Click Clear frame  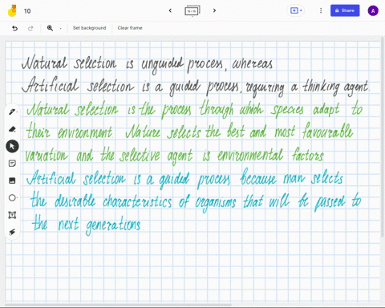(x=130, y=28)
